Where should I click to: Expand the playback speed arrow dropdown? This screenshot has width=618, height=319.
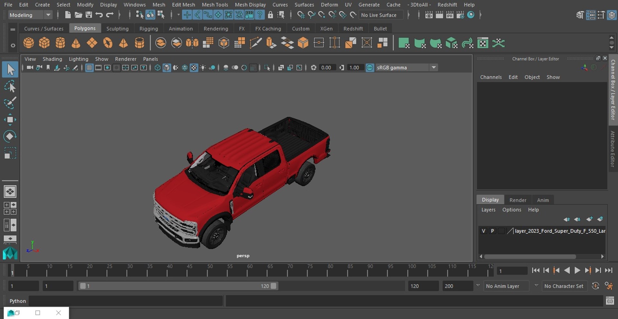(x=478, y=286)
